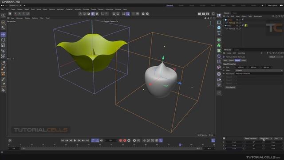
Task: Open the Text spline tool in object palette
Action: (219, 33)
